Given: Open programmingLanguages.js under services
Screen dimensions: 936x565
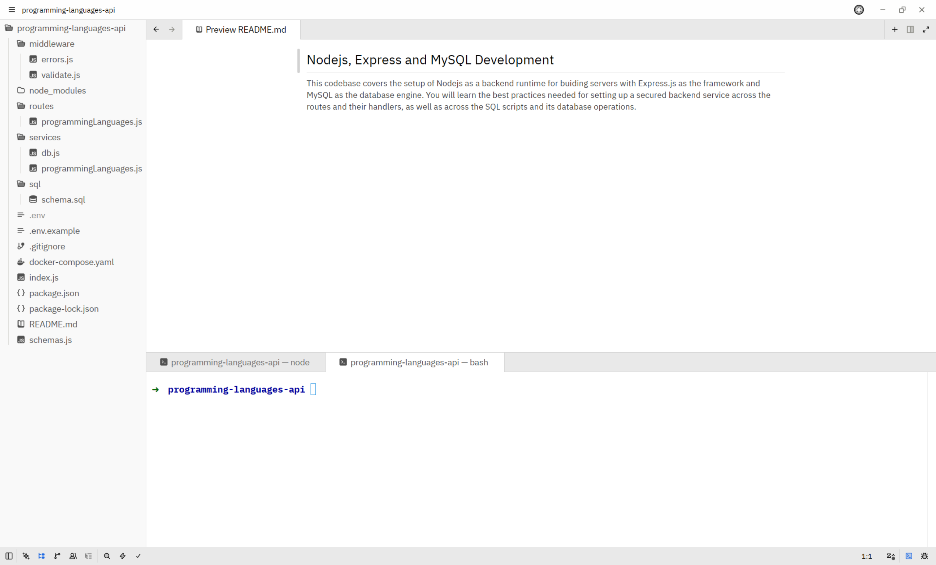Looking at the screenshot, I should click(73, 168).
